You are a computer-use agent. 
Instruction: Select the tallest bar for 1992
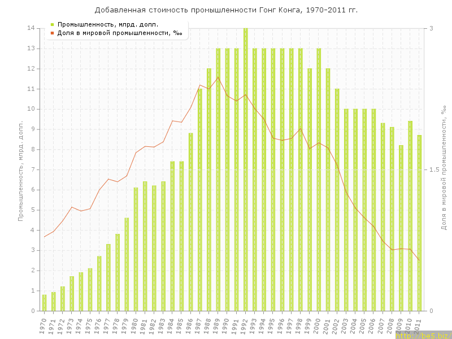pyautogui.click(x=245, y=169)
